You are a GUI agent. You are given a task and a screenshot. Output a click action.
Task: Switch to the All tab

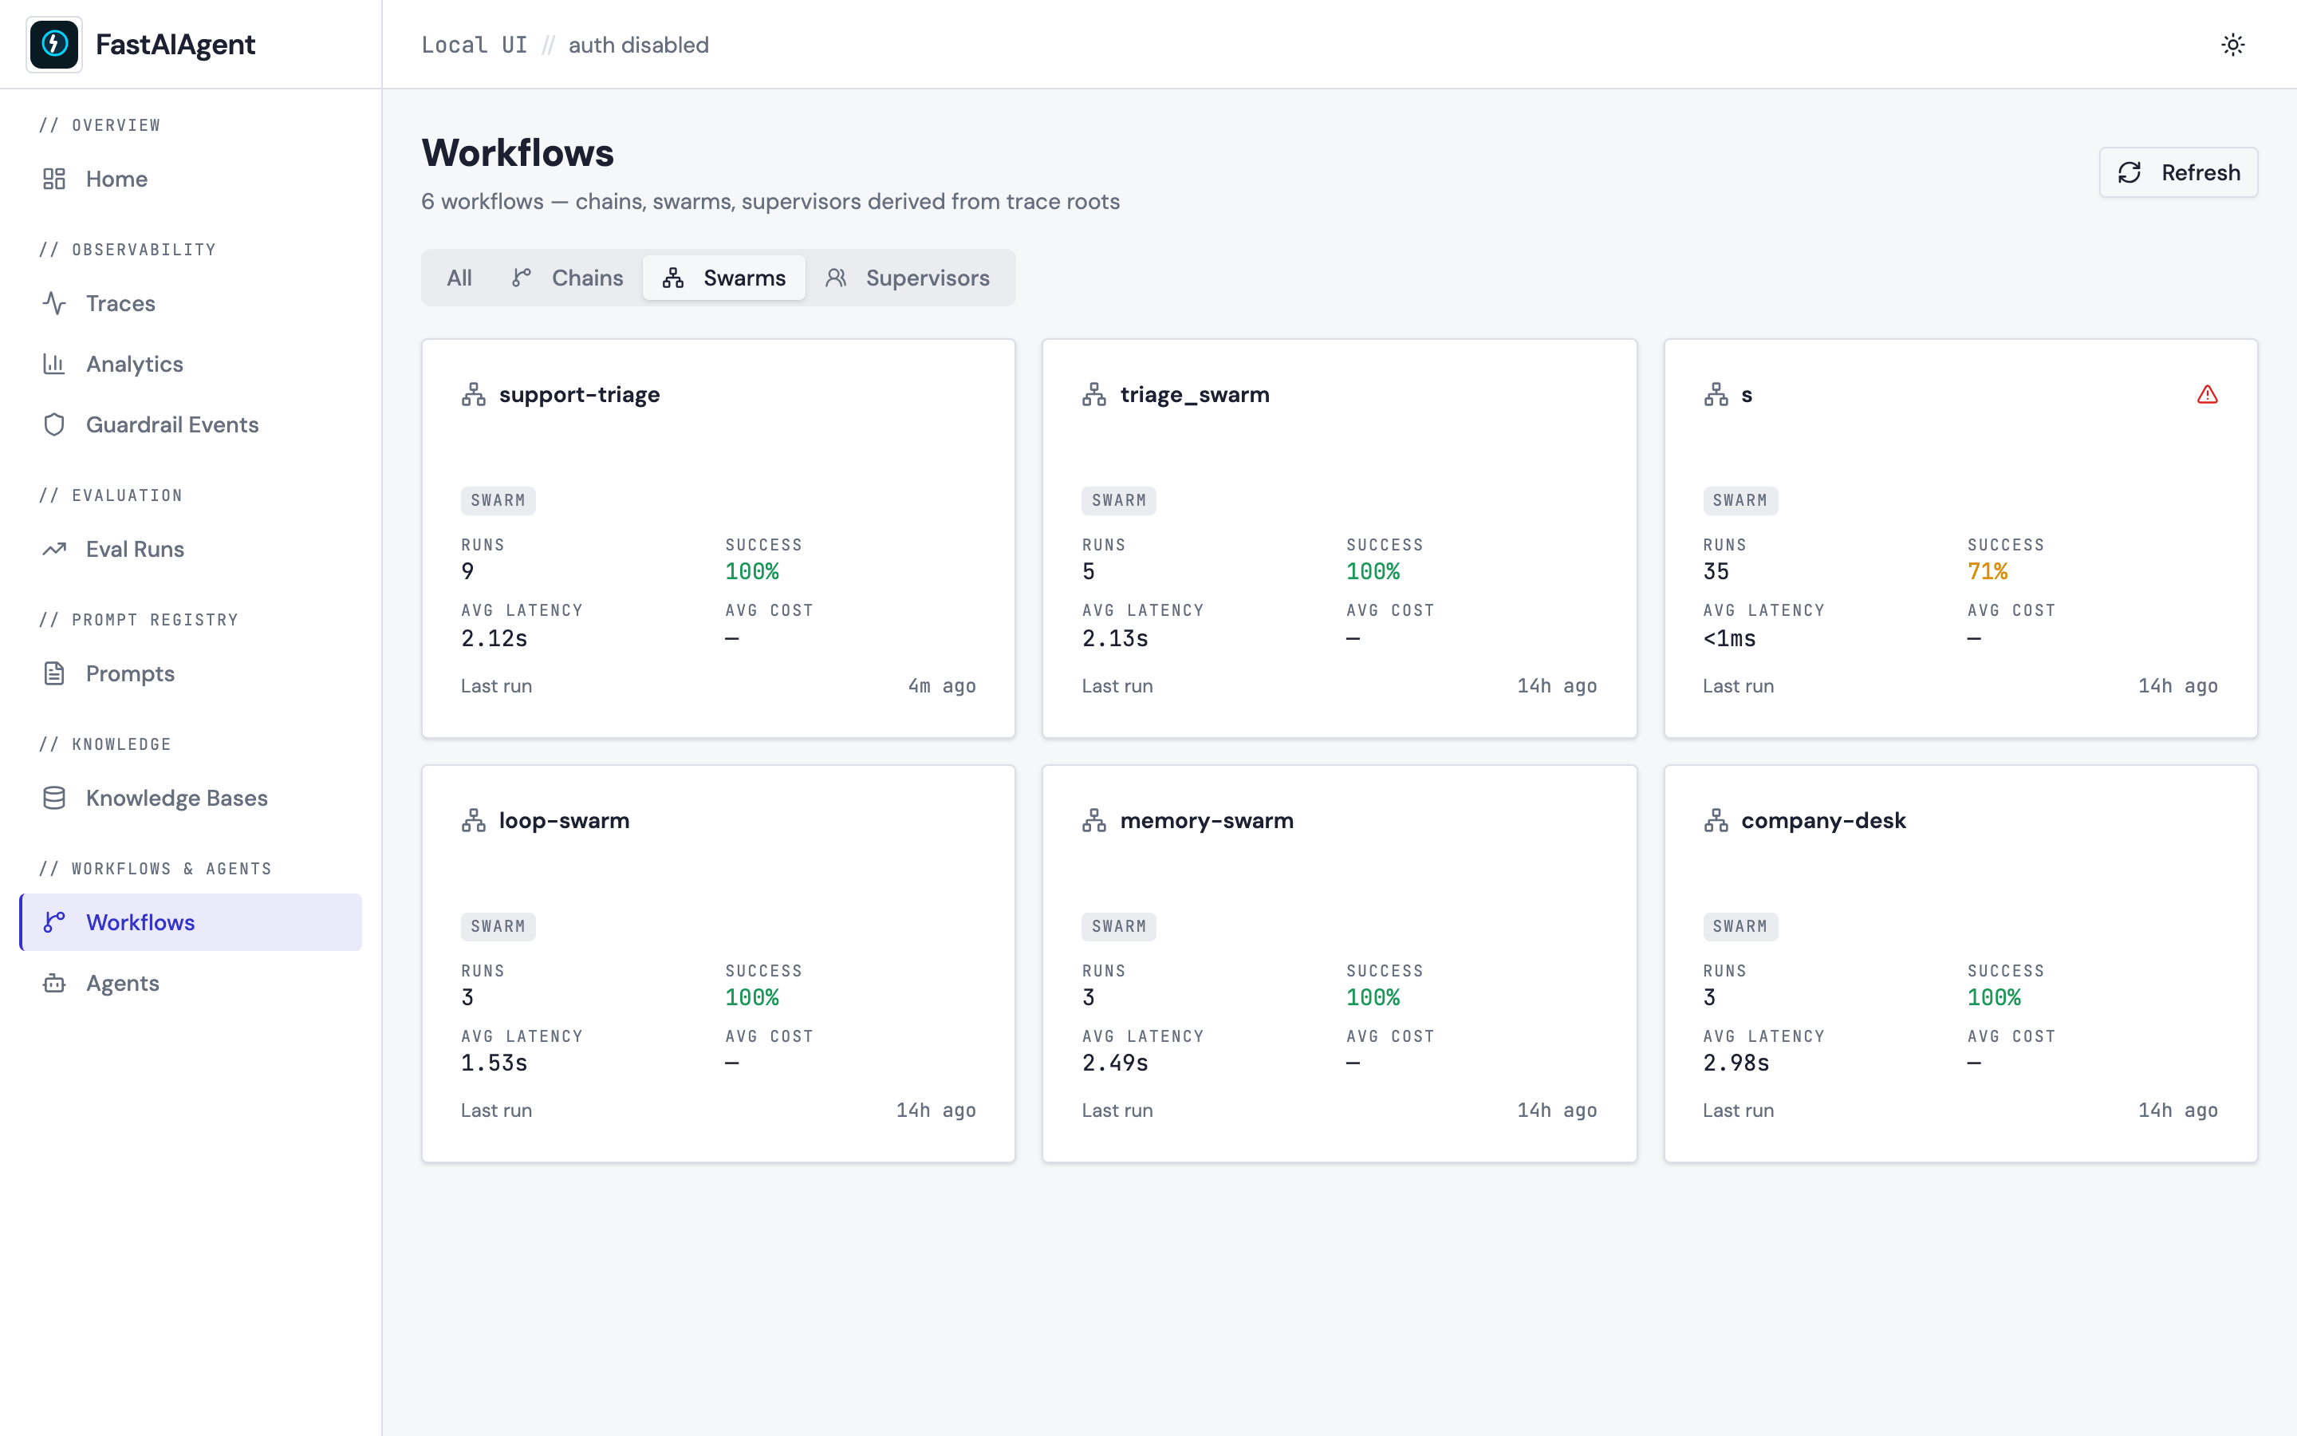click(459, 278)
